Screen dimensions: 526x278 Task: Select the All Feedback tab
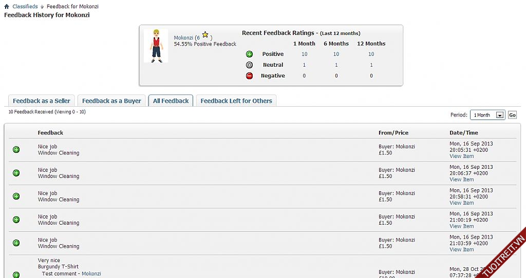(171, 101)
